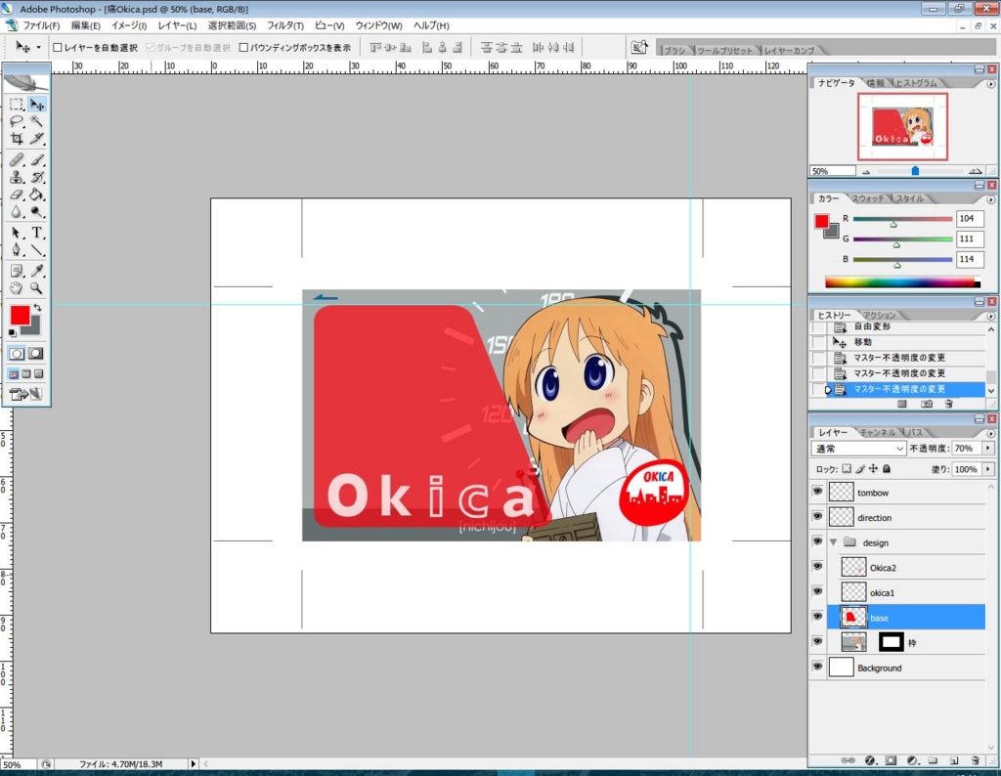Enable バウンディングボックスを表示 checkbox
Image resolution: width=1001 pixels, height=776 pixels.
(243, 47)
